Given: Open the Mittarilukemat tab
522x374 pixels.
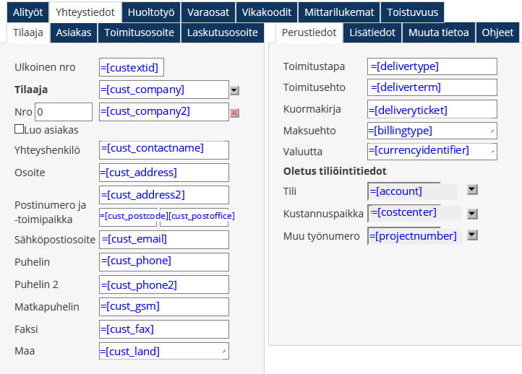Looking at the screenshot, I should point(339,12).
